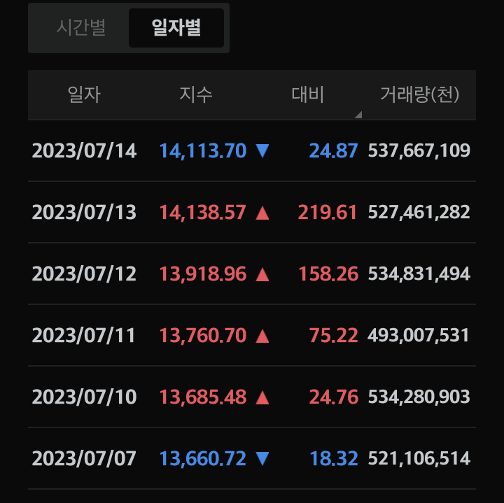The image size is (504, 503).
Task: Sort by the 거래량(천) column header
Action: click(x=419, y=94)
